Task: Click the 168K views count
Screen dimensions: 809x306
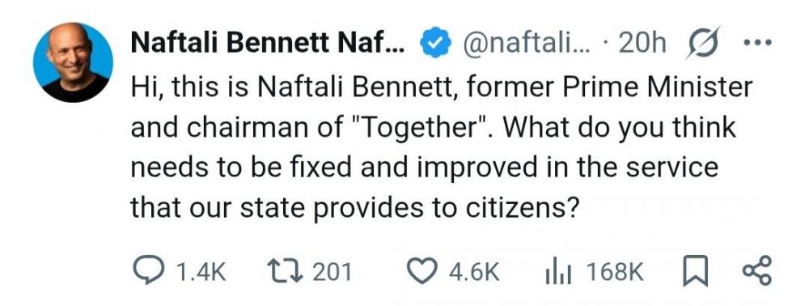Action: (x=615, y=272)
